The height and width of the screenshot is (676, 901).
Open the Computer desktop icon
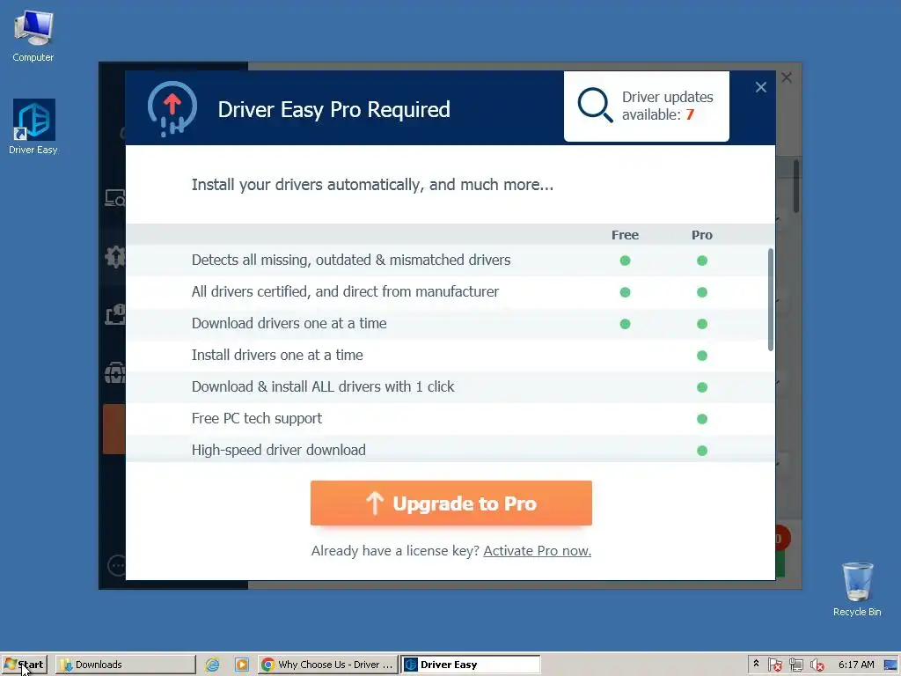pos(33,35)
